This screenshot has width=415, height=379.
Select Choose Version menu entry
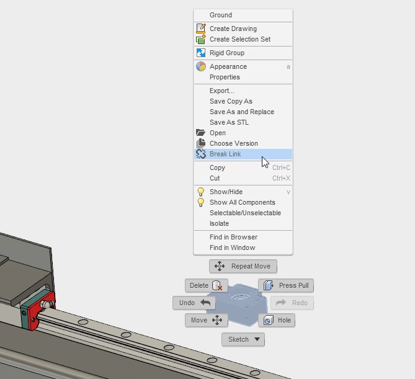[243, 143]
